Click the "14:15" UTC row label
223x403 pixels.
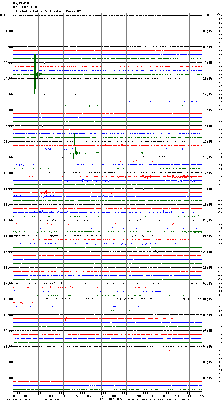tap(208, 126)
